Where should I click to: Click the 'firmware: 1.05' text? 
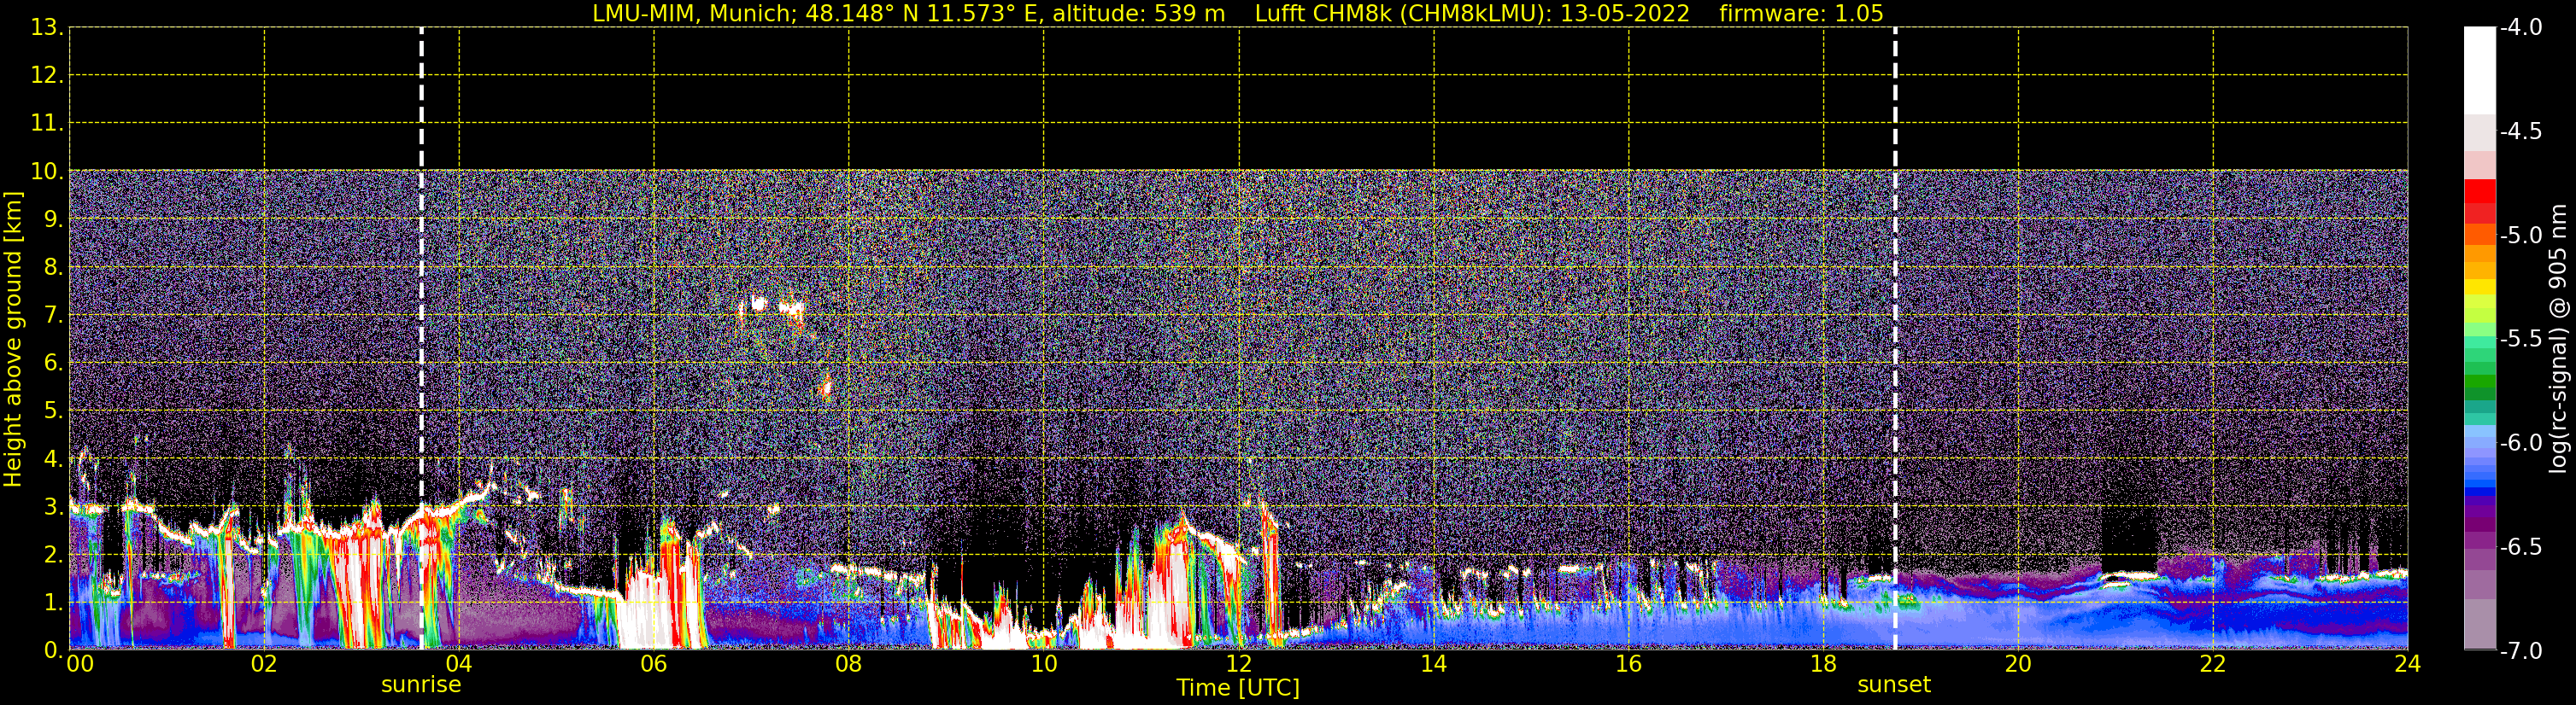point(1801,14)
